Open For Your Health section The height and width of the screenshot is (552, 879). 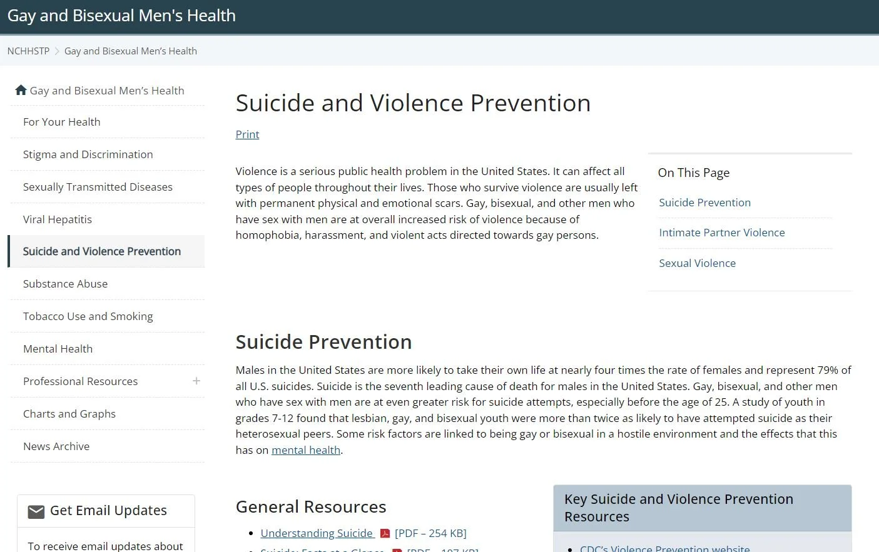click(62, 122)
